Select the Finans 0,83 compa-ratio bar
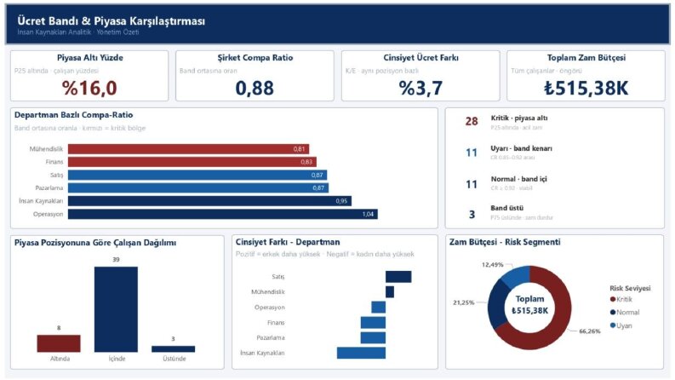 192,162
